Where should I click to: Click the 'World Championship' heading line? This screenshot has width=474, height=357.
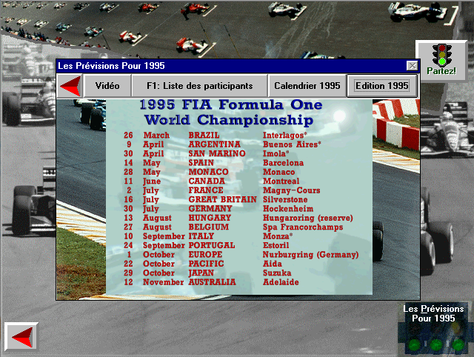point(229,120)
